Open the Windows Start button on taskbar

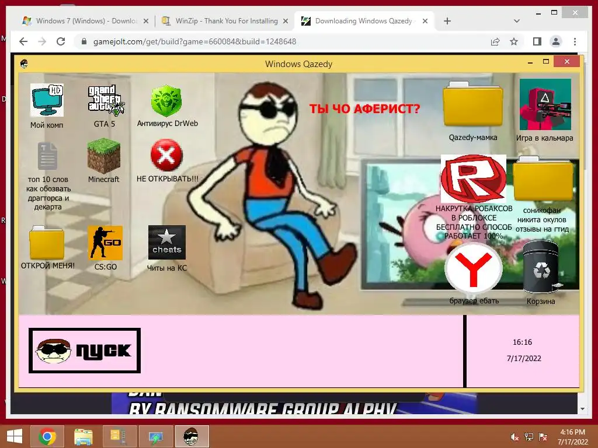tap(15, 436)
